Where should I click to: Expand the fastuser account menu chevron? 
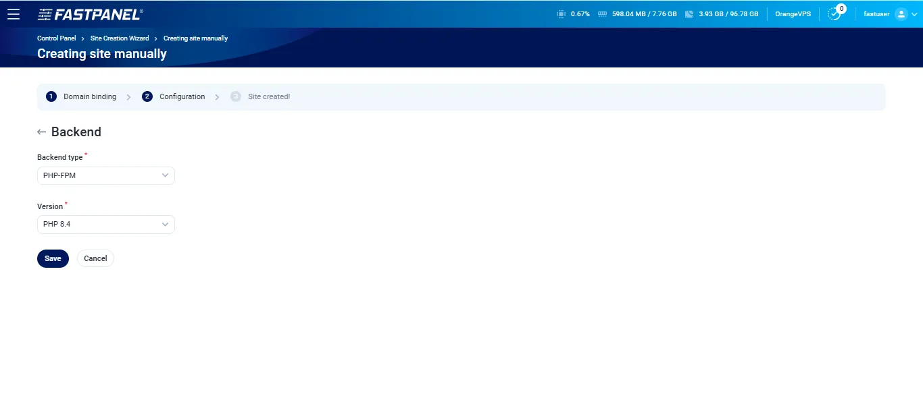914,13
